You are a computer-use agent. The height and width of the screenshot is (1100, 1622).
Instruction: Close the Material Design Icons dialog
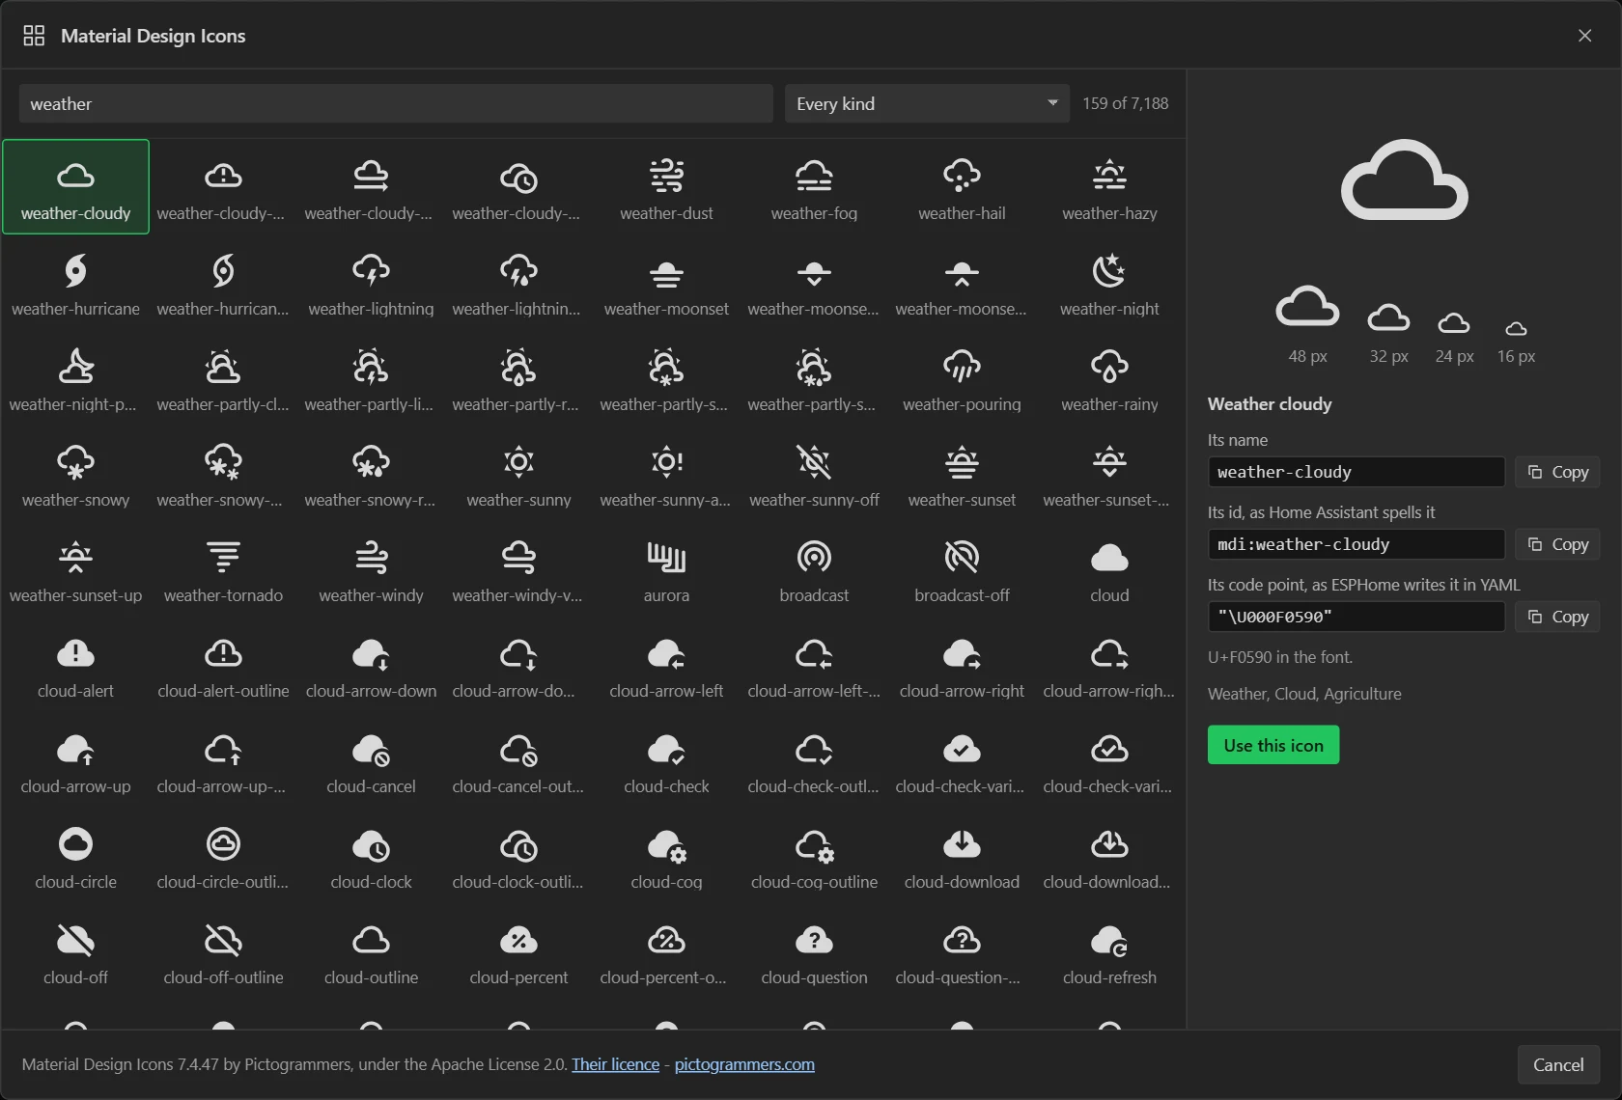pos(1584,36)
